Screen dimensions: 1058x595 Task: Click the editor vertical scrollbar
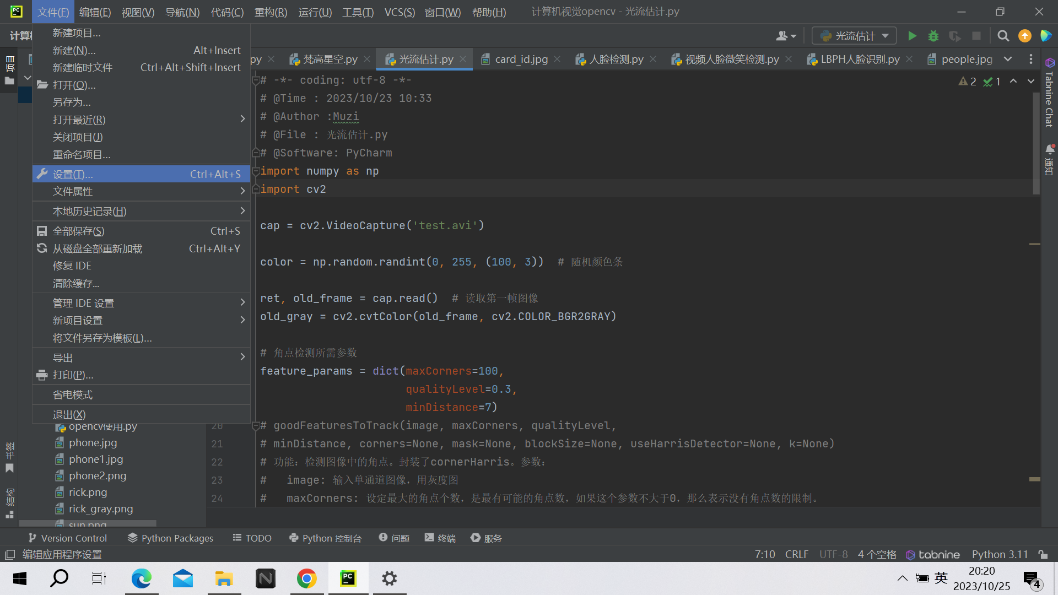[1036, 143]
